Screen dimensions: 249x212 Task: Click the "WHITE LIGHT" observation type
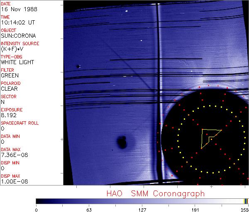tap(17, 62)
